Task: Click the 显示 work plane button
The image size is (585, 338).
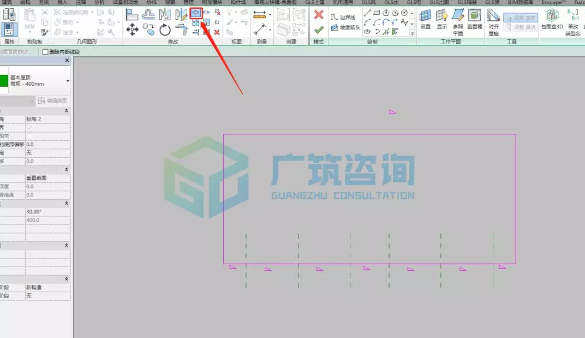Action: click(x=441, y=20)
